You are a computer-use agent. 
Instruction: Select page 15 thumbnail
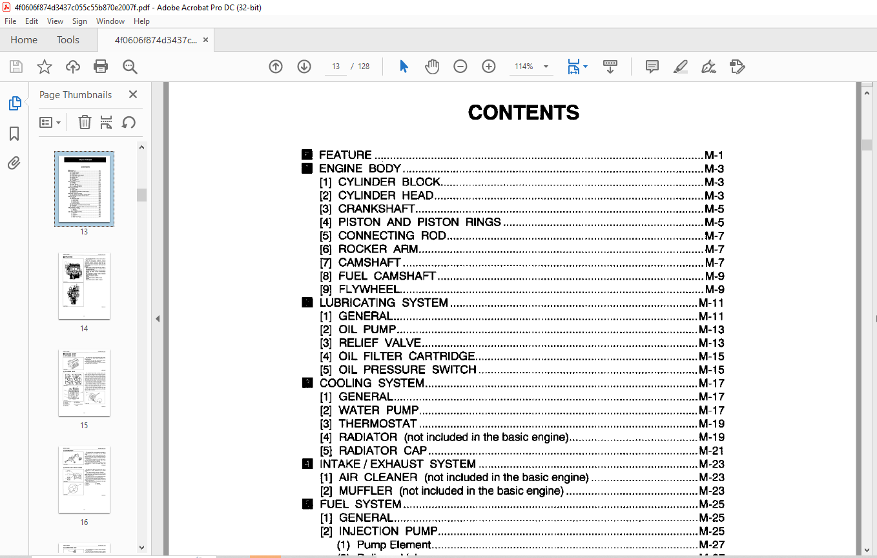point(84,382)
